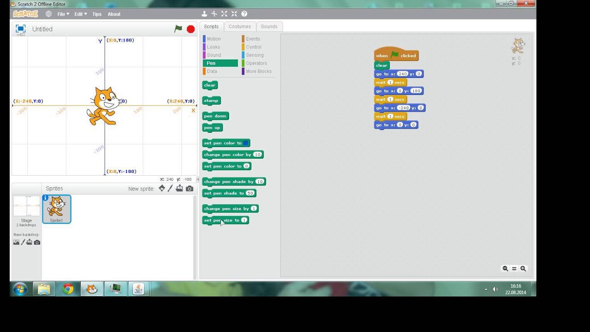Edit set pen shade to value
Screen dimensions: 590x332
[x=250, y=193]
